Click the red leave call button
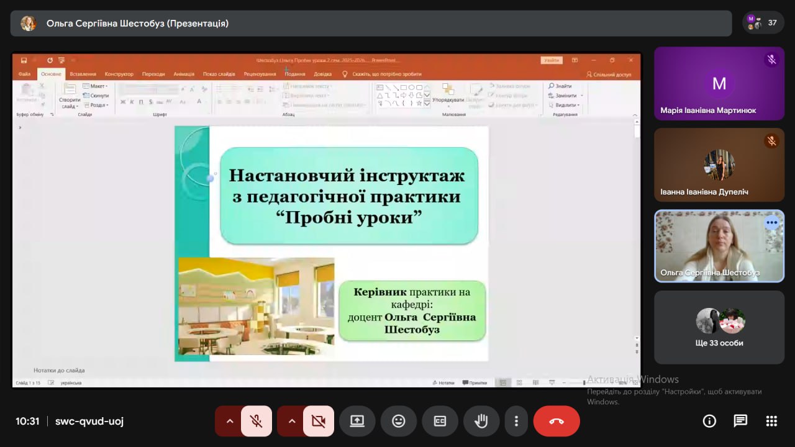 [556, 421]
